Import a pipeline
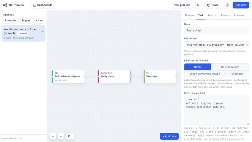The image size is (252, 142). tap(26, 21)
